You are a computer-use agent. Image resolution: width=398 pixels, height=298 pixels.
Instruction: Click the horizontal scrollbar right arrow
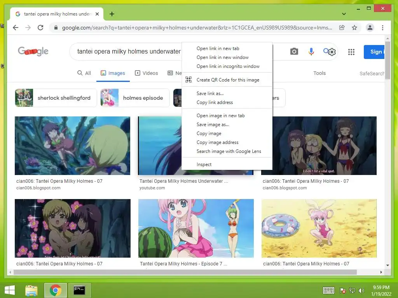click(381, 272)
